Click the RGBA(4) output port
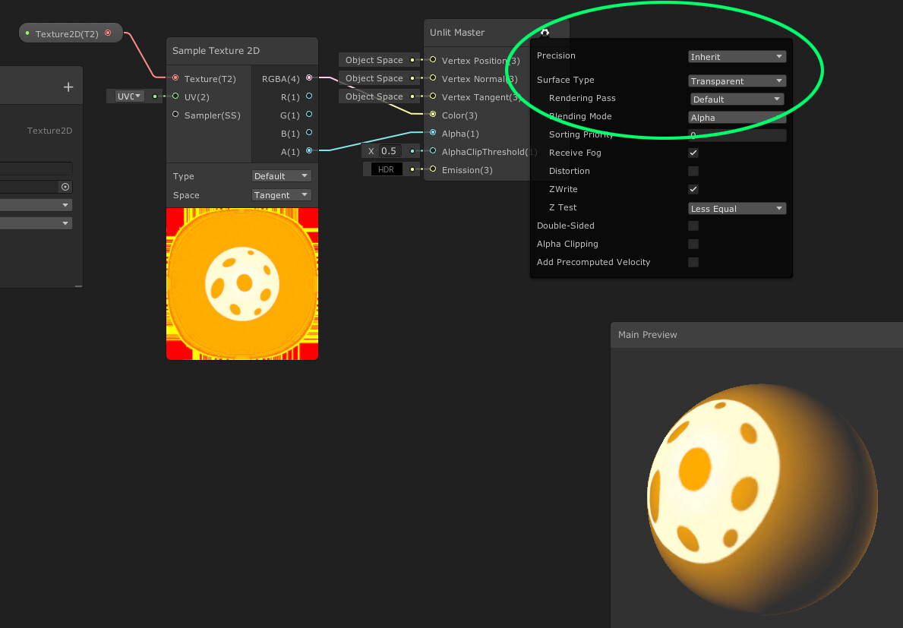Screen dimensions: 903x628 coord(309,77)
